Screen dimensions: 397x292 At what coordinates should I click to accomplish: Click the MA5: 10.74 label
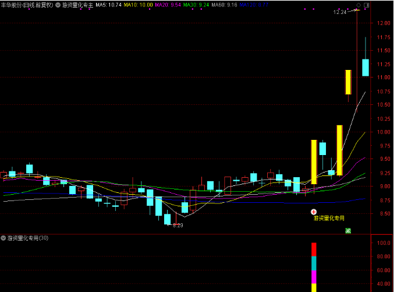(x=108, y=5)
